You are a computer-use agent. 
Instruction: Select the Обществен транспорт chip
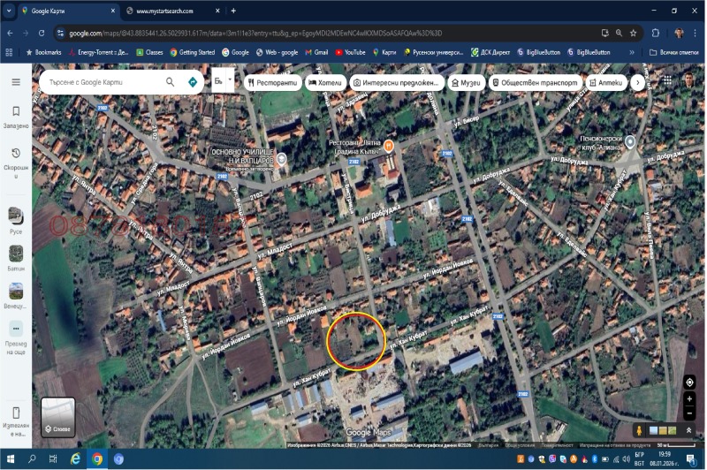535,82
